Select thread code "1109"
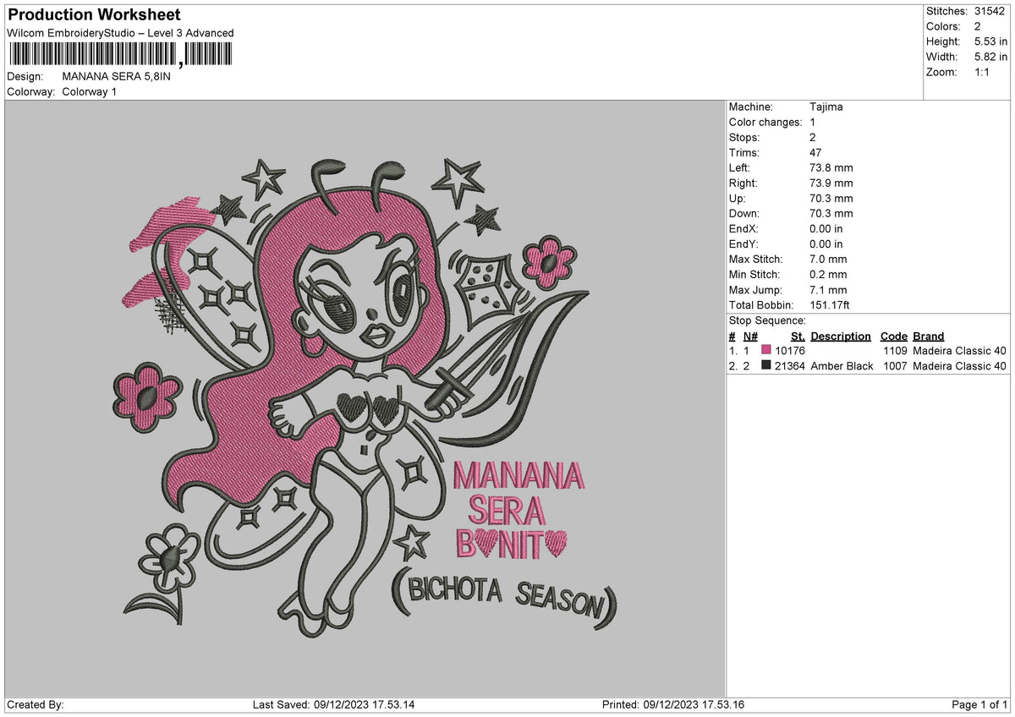This screenshot has height=717, width=1015. point(895,350)
